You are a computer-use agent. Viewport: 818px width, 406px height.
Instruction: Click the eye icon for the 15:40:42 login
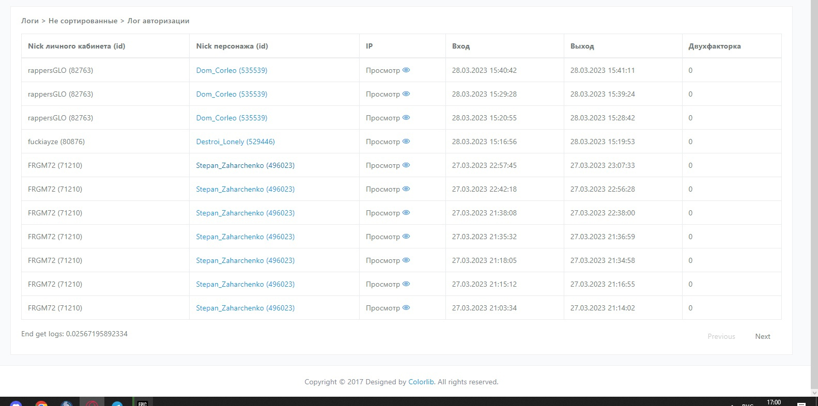tap(406, 70)
